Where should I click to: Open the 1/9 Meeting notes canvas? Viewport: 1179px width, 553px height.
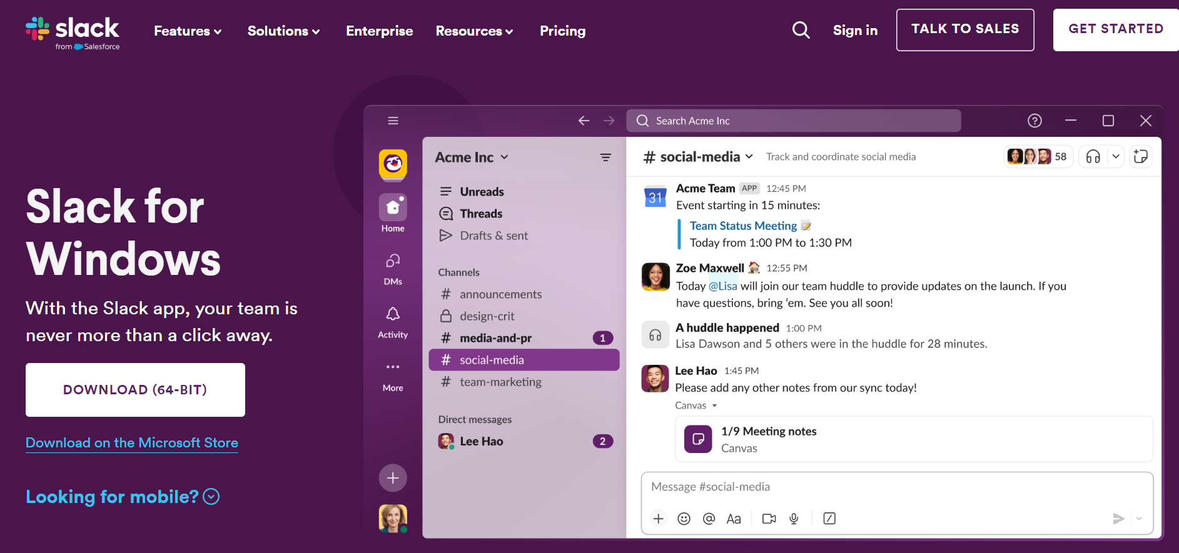pos(914,439)
